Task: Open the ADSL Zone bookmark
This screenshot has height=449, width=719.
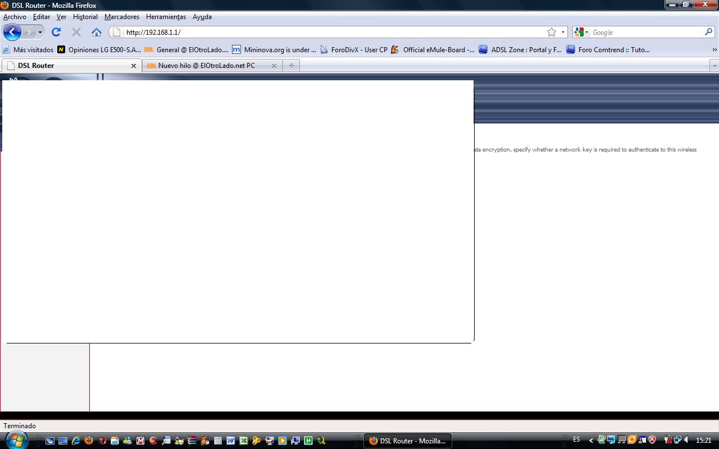Action: click(520, 49)
